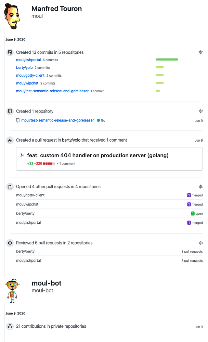Click the moul-bot robot avatar
This screenshot has width=208, height=342.
click(13, 290)
